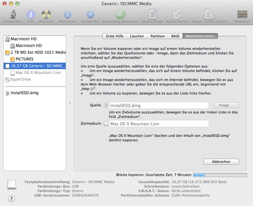Click the Überprüfen microscope toolbar icon
The width and height of the screenshot is (253, 206).
pos(13,14)
